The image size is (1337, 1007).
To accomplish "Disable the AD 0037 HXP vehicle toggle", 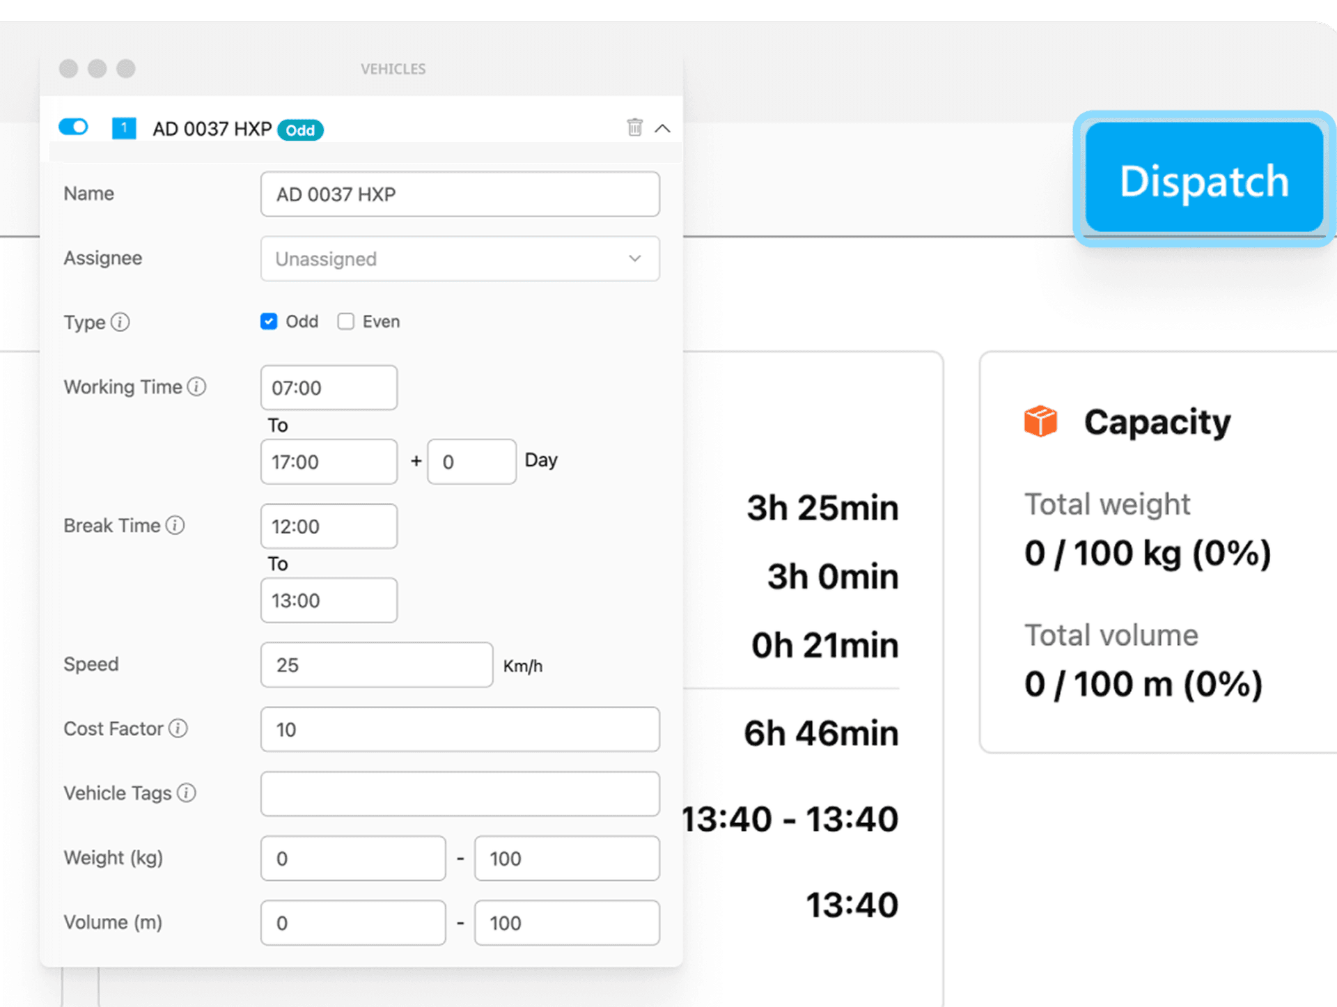I will pyautogui.click(x=73, y=127).
